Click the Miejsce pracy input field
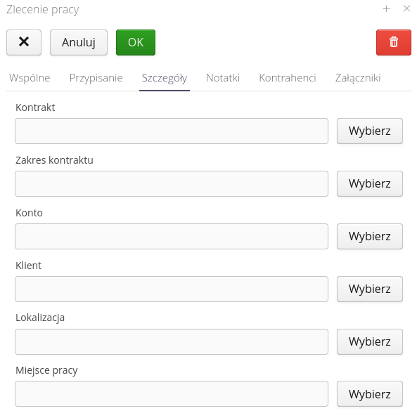 pyautogui.click(x=172, y=394)
